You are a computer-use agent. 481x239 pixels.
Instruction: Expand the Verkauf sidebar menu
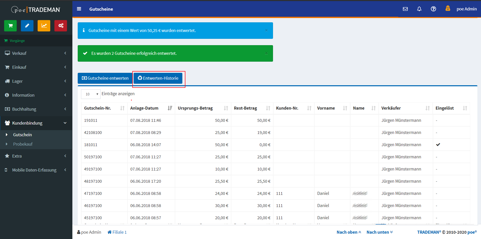click(x=36, y=53)
